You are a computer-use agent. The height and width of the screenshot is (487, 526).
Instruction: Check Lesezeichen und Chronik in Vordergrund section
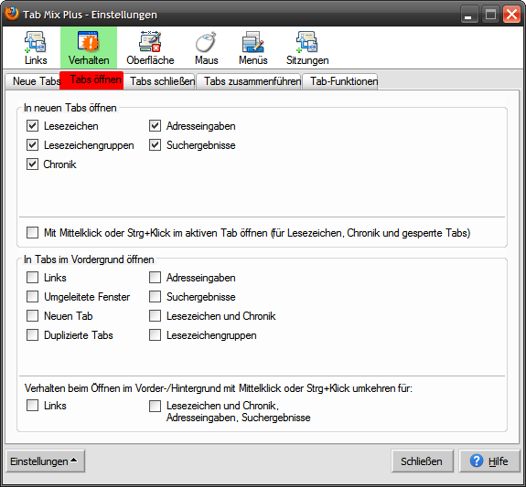(155, 316)
